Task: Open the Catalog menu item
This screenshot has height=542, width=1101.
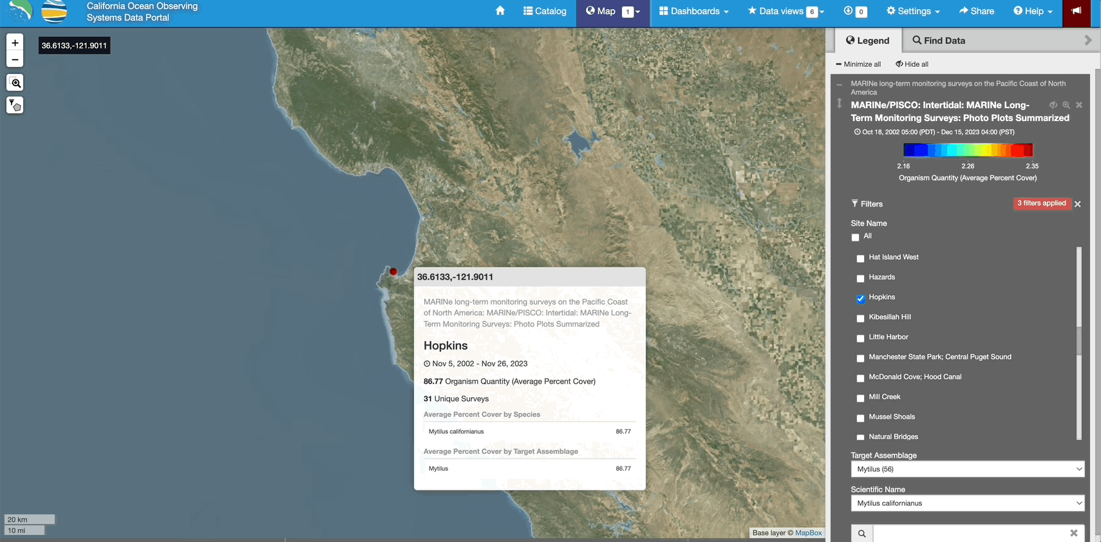Action: pyautogui.click(x=545, y=11)
